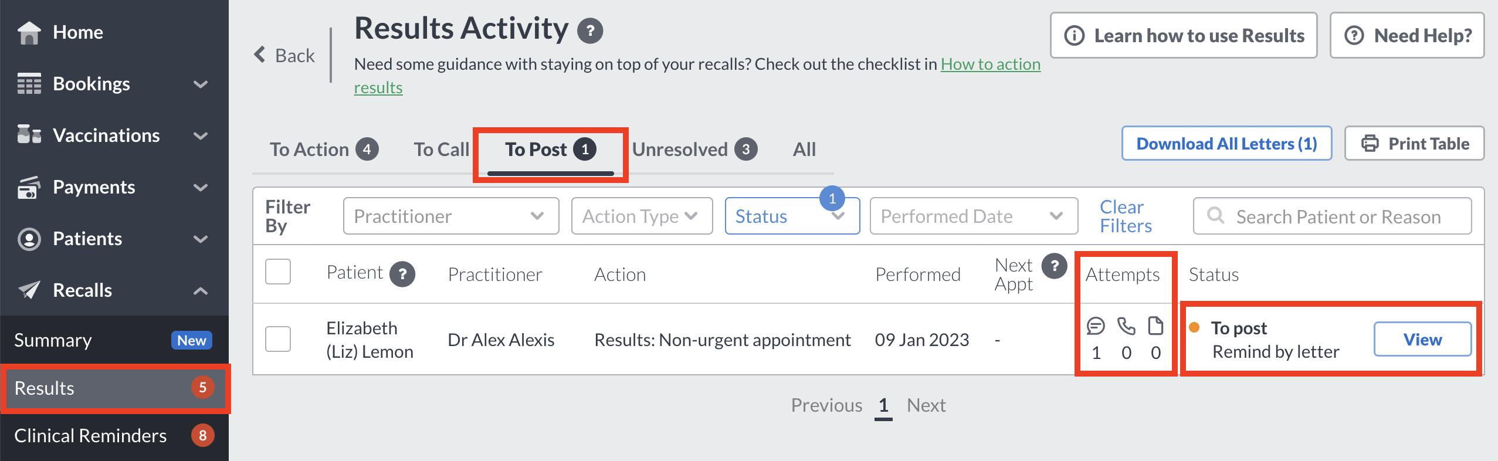Image resolution: width=1498 pixels, height=461 pixels.
Task: Open the Action Type filter dropdown
Action: [x=642, y=216]
